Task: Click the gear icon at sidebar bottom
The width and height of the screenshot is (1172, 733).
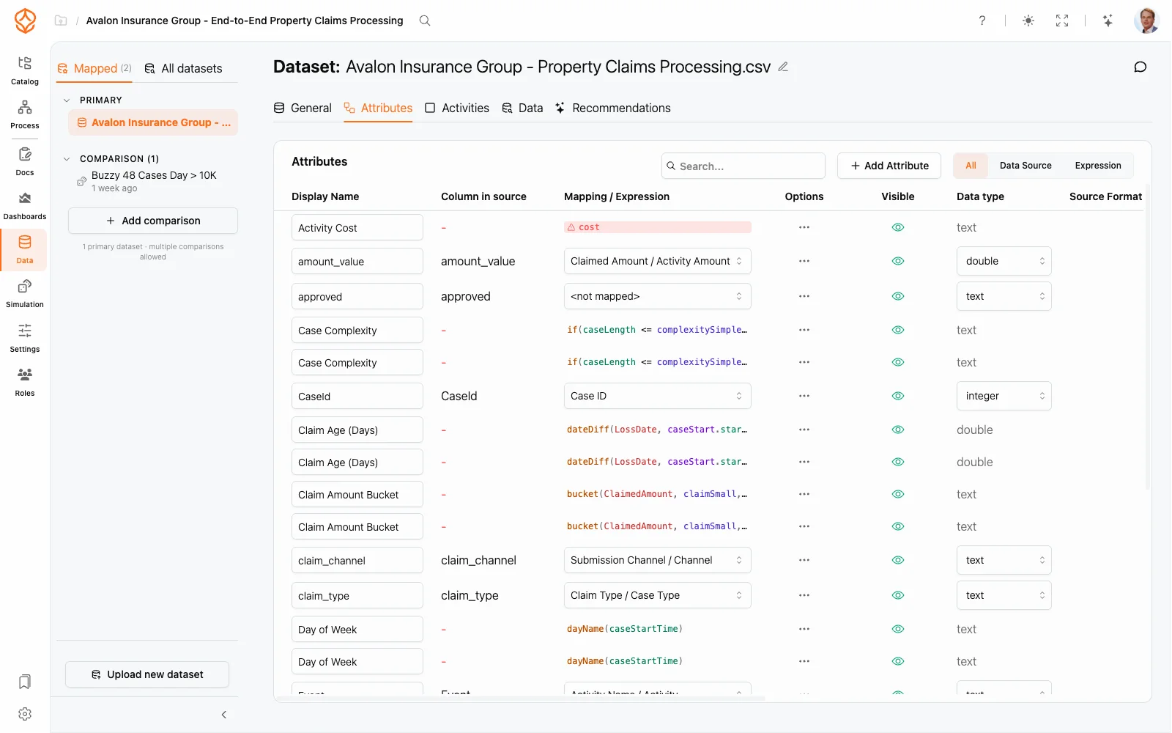Action: coord(25,714)
